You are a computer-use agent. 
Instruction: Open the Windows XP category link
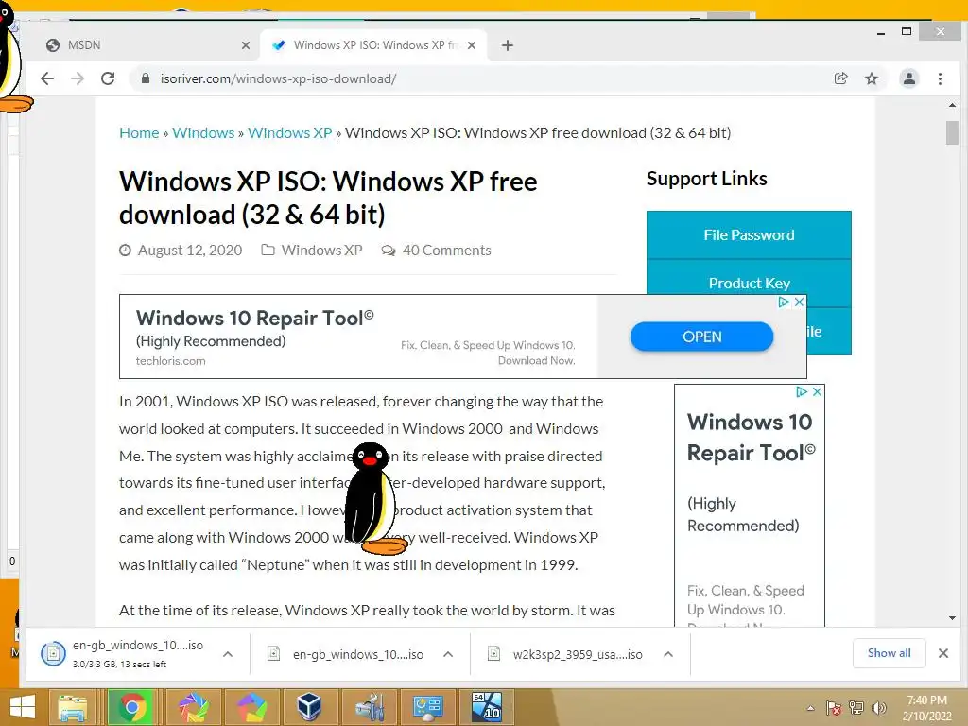[x=321, y=250]
